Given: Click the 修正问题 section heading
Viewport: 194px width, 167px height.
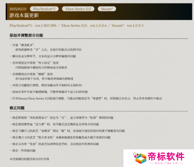Looking at the screenshot, I should click(17, 108).
